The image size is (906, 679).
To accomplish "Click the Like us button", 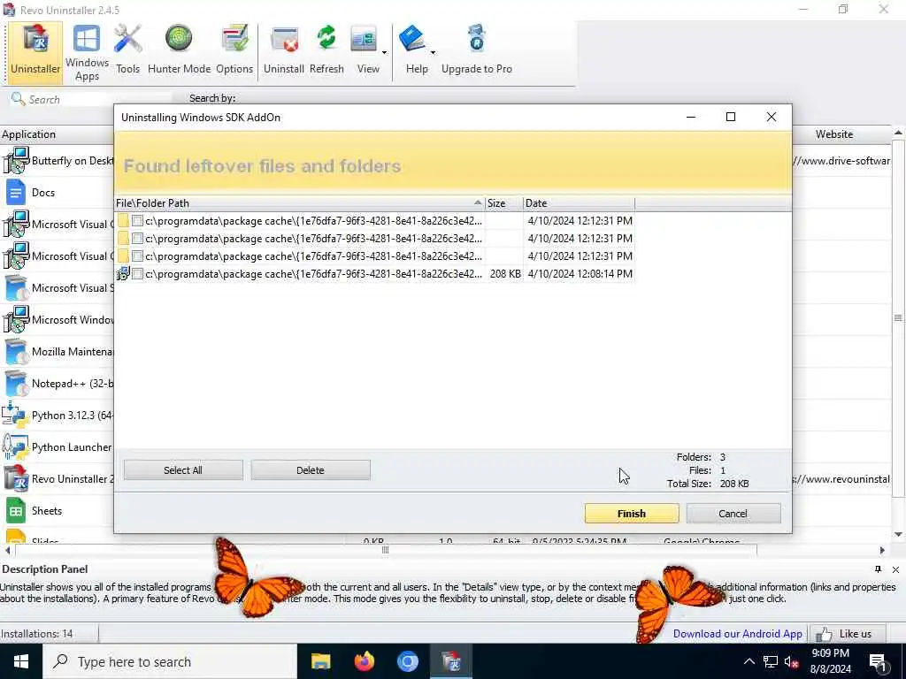I will 848,634.
